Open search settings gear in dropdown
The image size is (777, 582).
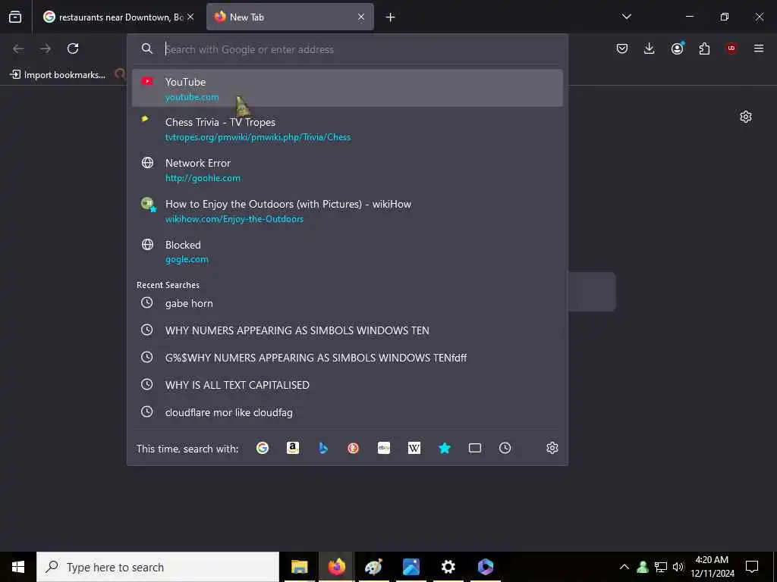click(552, 448)
